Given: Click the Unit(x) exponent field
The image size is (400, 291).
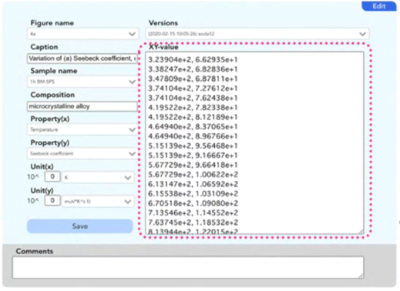Looking at the screenshot, I should [52, 176].
